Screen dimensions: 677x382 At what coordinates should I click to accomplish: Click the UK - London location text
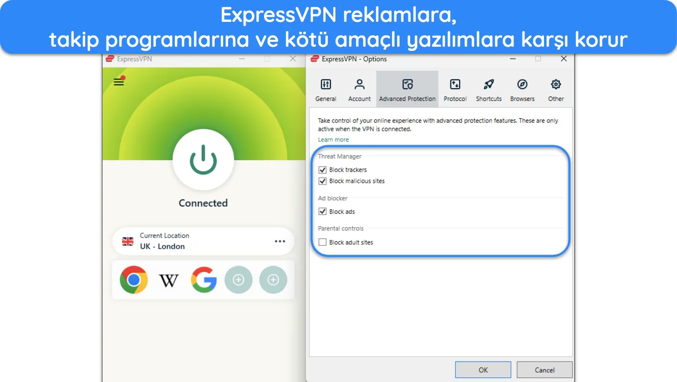[162, 246]
